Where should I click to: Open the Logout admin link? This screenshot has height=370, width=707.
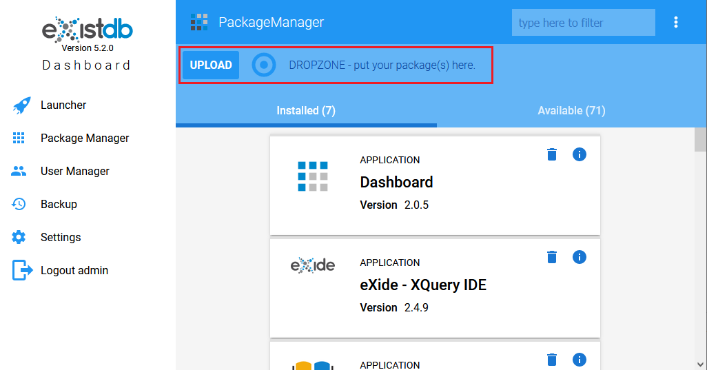(74, 270)
